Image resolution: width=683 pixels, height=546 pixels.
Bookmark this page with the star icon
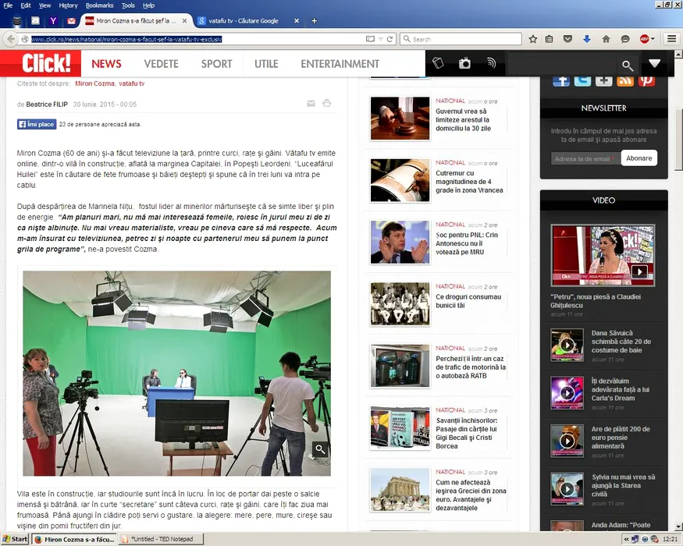pos(533,39)
